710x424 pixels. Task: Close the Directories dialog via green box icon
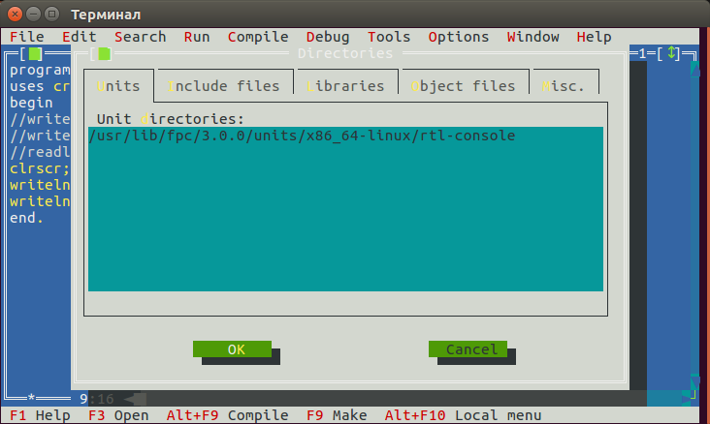click(105, 54)
